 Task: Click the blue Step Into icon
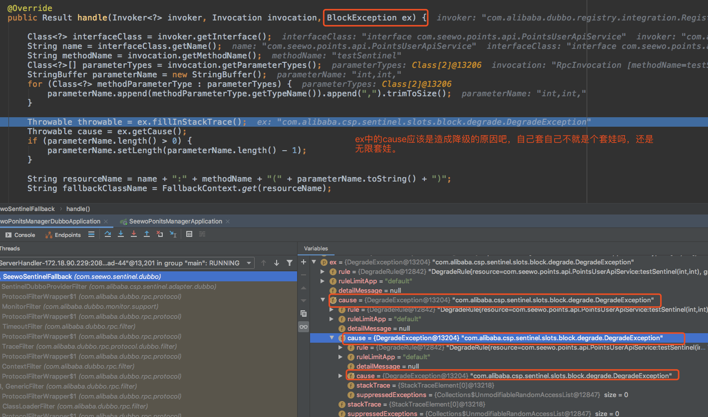[121, 234]
